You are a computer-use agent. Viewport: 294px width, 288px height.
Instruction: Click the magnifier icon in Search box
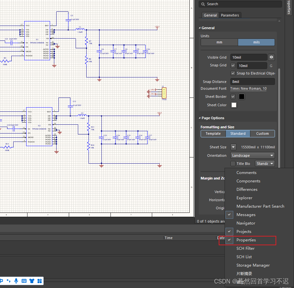[203, 4]
